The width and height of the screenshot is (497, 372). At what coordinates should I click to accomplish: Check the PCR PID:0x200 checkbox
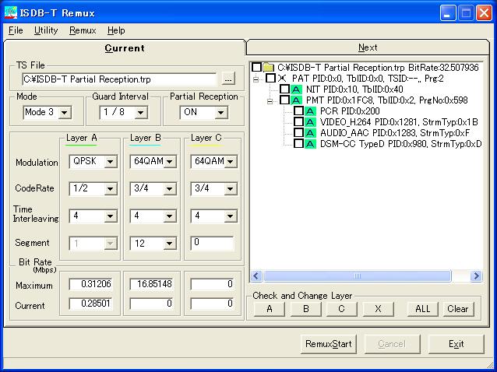click(x=298, y=111)
